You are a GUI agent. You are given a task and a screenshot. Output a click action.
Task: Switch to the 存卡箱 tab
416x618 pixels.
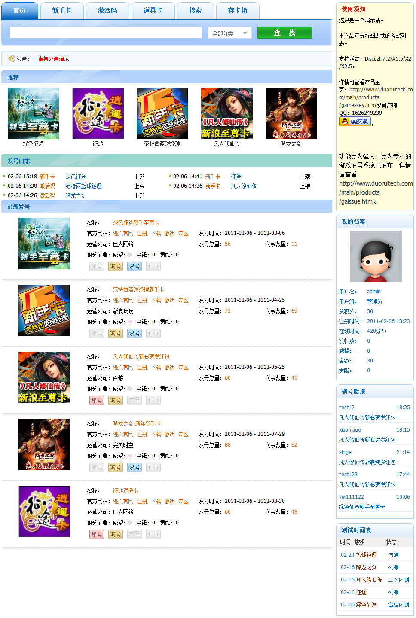(x=238, y=11)
